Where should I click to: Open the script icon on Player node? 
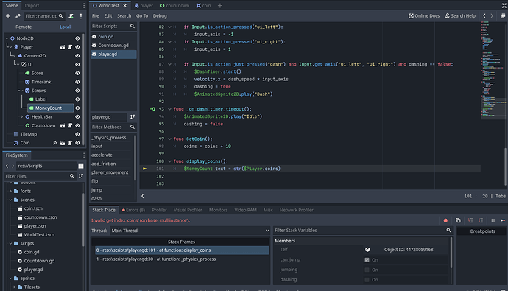point(70,47)
